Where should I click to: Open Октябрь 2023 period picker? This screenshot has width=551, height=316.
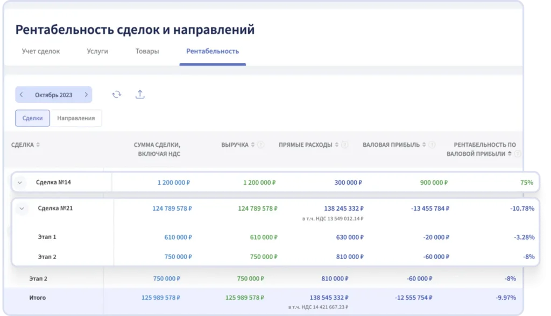pyautogui.click(x=53, y=95)
